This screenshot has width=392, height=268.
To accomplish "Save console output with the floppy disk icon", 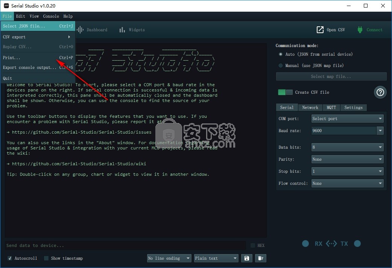I will [247, 258].
